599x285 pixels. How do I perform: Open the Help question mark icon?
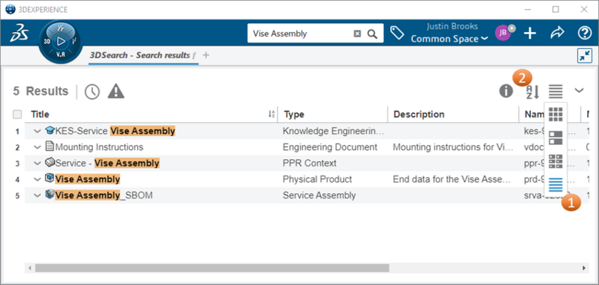[x=584, y=33]
